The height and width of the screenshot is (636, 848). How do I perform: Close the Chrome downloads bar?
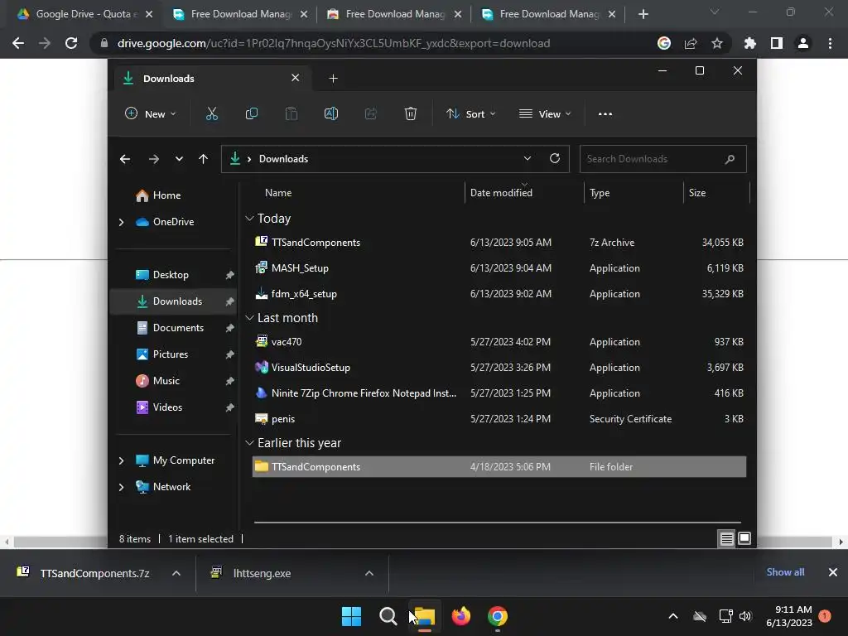(833, 572)
